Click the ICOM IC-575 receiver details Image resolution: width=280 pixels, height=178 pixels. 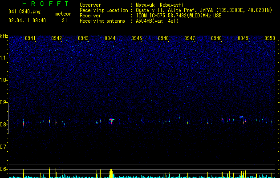click(x=179, y=16)
